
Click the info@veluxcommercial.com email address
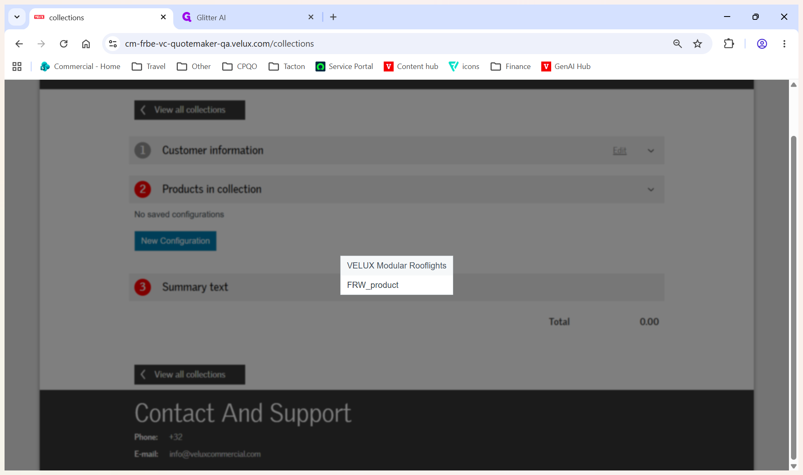215,454
